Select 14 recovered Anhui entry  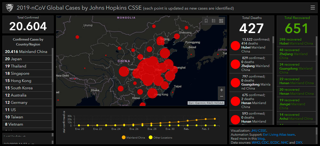tap(297, 117)
